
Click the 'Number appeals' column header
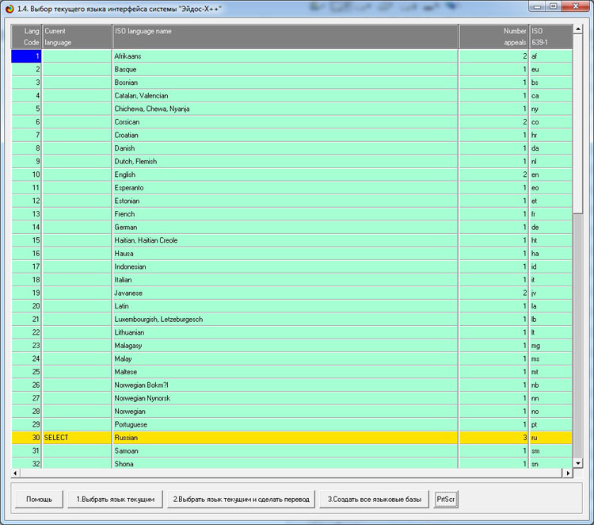pyautogui.click(x=493, y=36)
